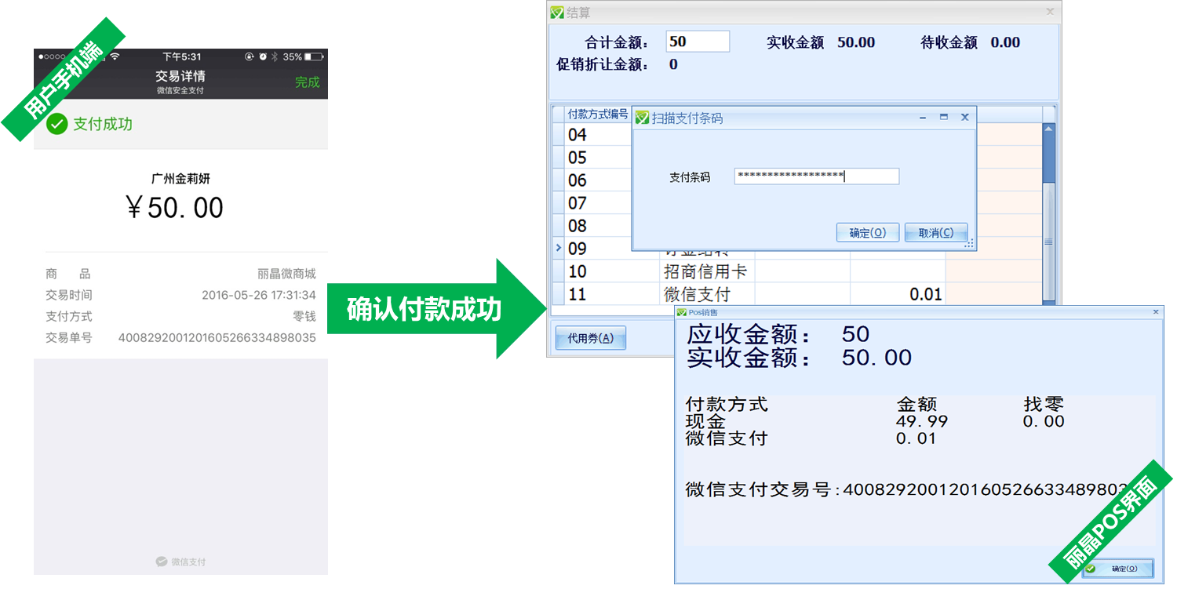Click the 合计金额 input field showing 50
1177x589 pixels.
pos(698,42)
